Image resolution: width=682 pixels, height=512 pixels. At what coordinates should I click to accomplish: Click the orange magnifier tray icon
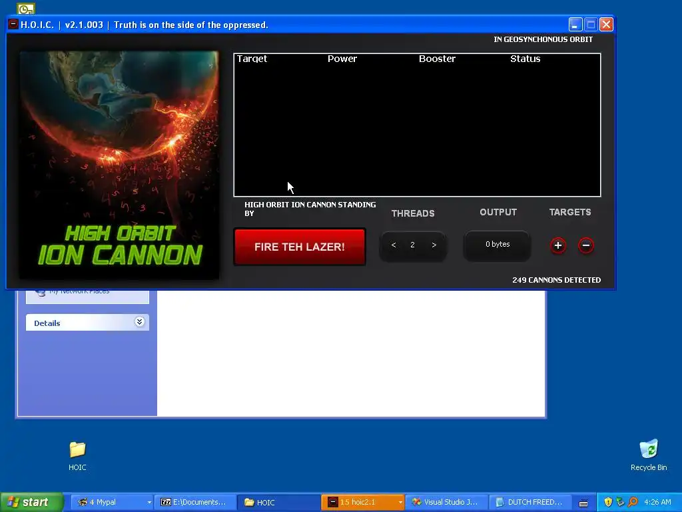(x=633, y=502)
